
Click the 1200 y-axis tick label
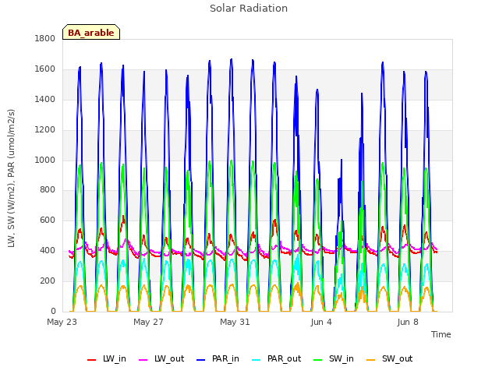(45, 130)
